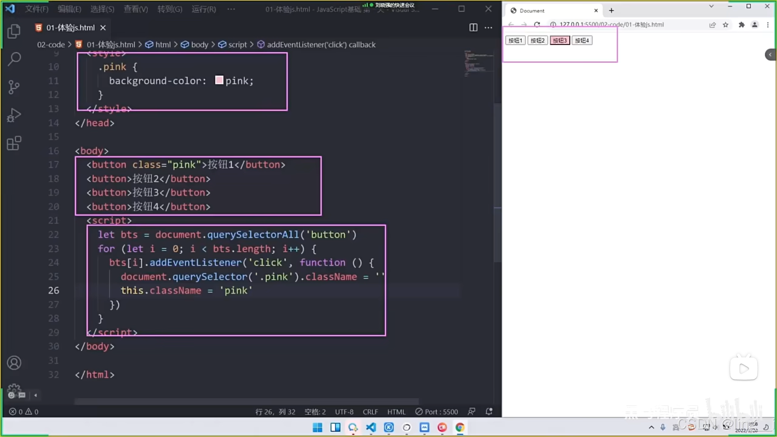
Task: Click the pink color swatch in CSS
Action: [219, 80]
